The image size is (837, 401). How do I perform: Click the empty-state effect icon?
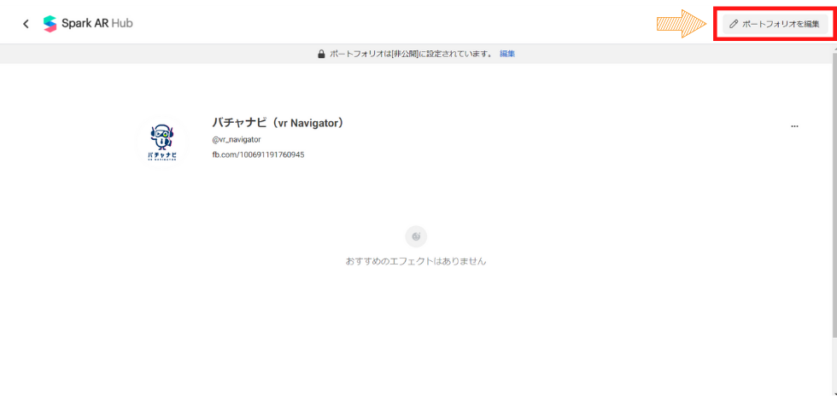pyautogui.click(x=416, y=236)
